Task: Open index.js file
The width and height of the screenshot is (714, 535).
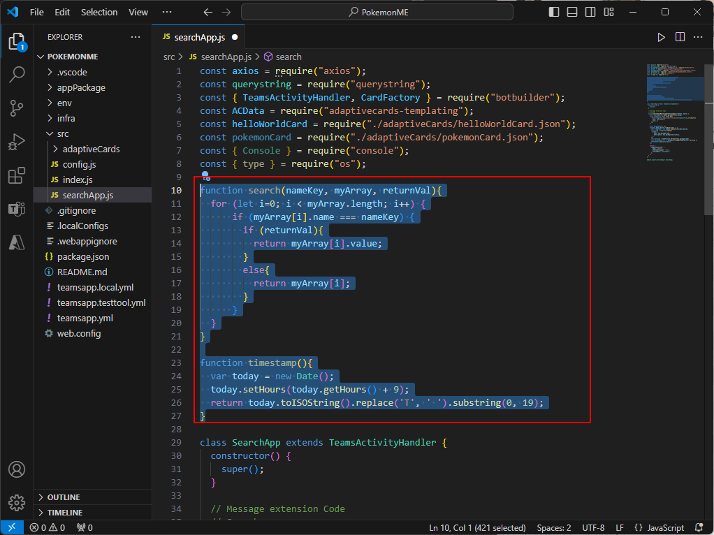Action: tap(93, 180)
